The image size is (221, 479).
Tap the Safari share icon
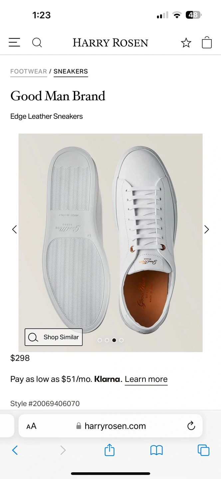tap(110, 450)
